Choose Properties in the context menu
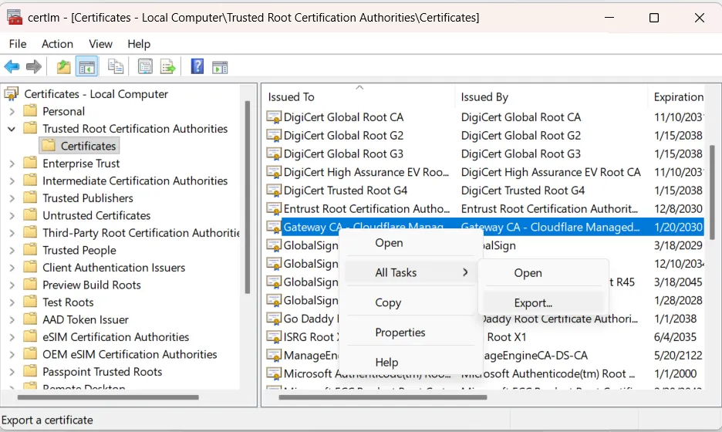Image resolution: width=722 pixels, height=432 pixels. [410, 332]
